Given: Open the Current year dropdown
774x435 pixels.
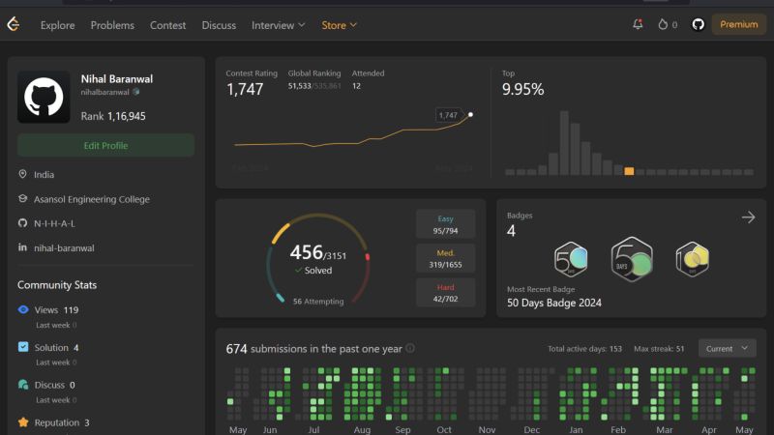Looking at the screenshot, I should pos(728,348).
